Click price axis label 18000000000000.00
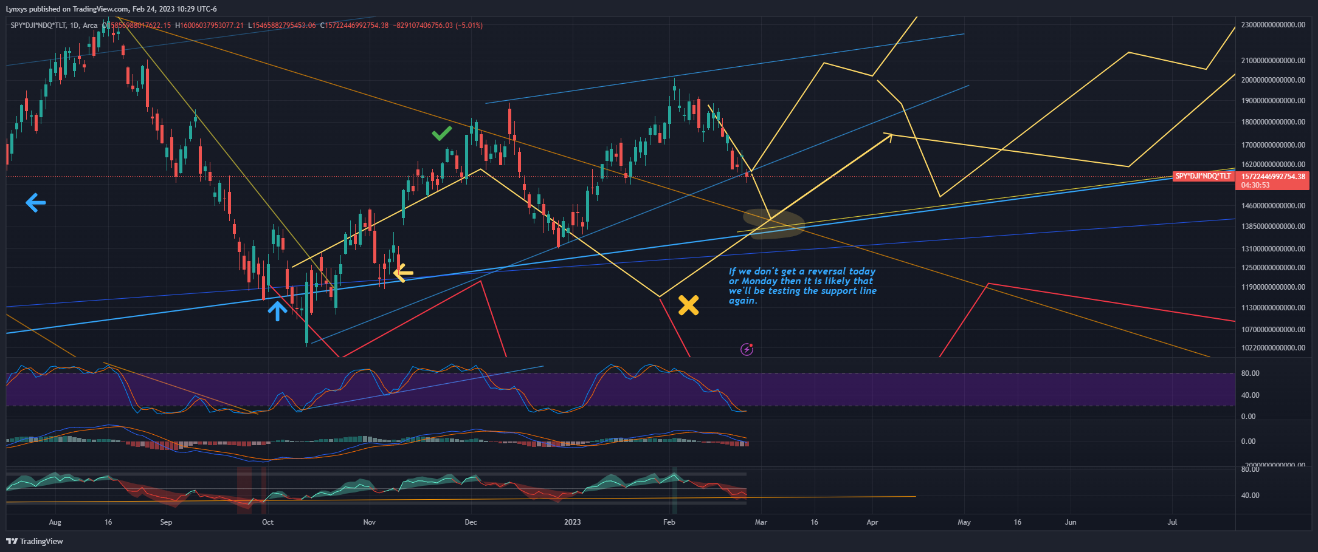 click(1273, 122)
